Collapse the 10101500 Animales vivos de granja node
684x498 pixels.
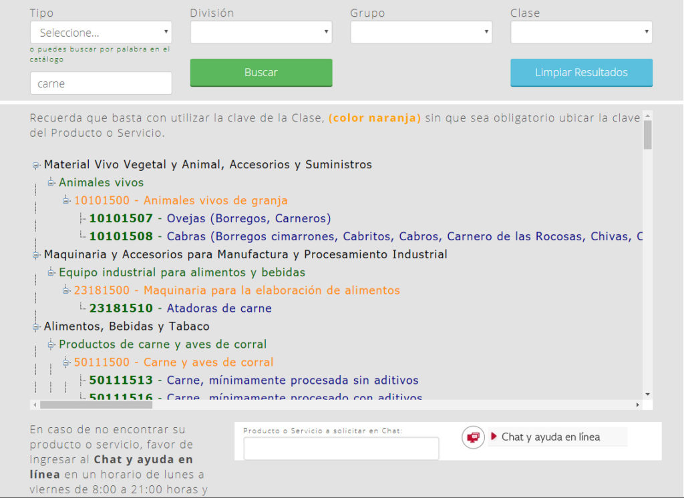click(x=67, y=201)
